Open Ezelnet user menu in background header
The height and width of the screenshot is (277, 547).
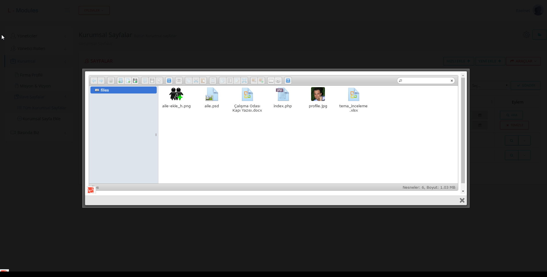coord(529,10)
